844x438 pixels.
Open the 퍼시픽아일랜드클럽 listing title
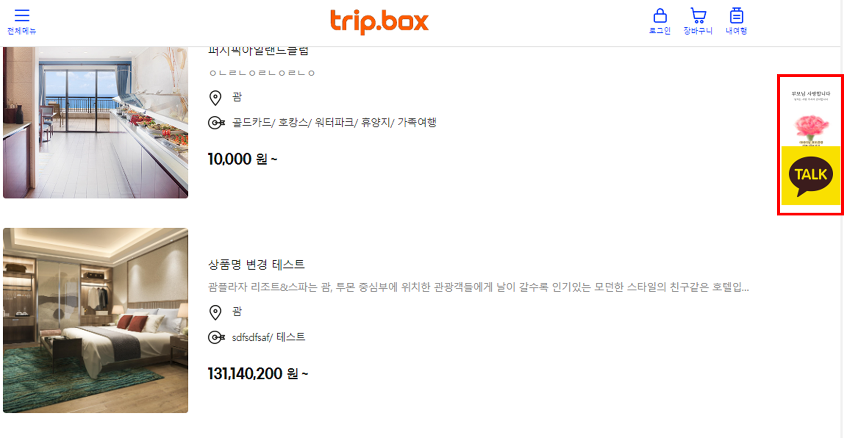click(258, 51)
